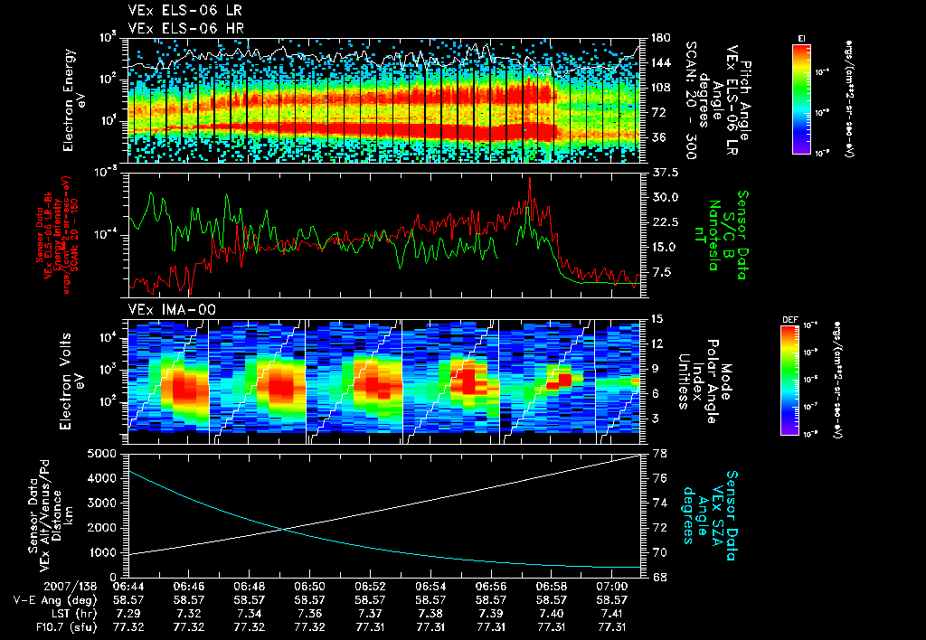
Task: Click the nanotesla tick "22.5"
Action: click(x=665, y=222)
